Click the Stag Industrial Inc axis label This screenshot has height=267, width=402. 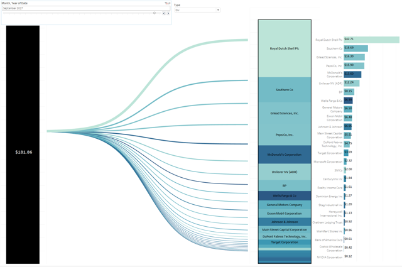coord(330,205)
